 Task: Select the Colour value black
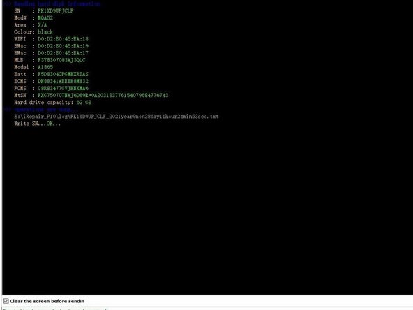pyautogui.click(x=45, y=32)
